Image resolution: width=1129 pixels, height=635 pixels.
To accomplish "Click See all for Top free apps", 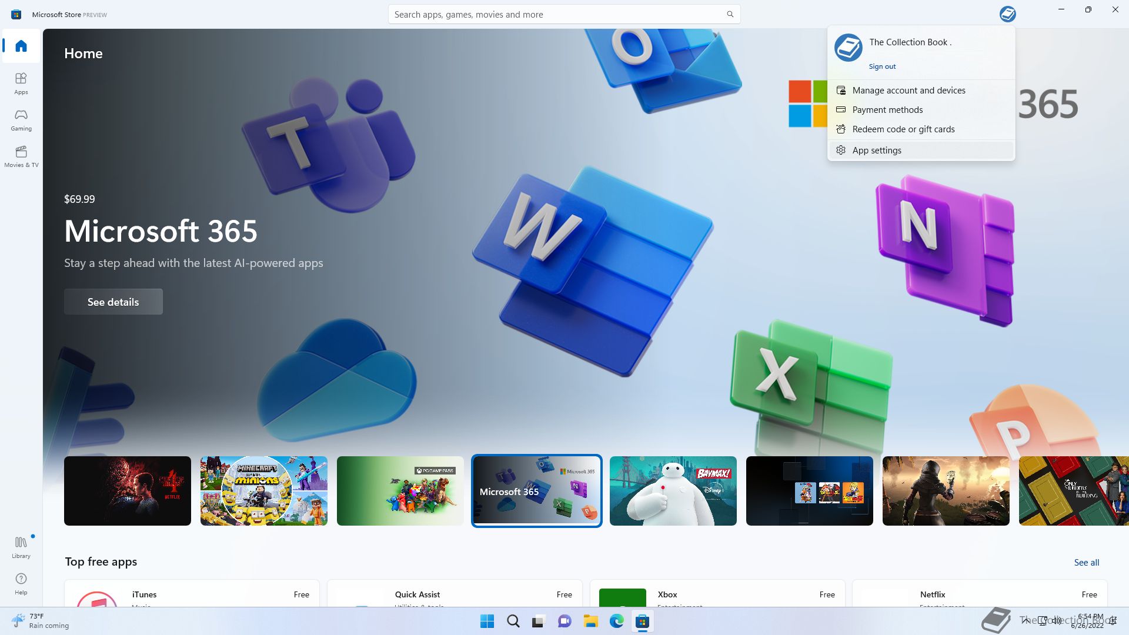I will [1086, 563].
